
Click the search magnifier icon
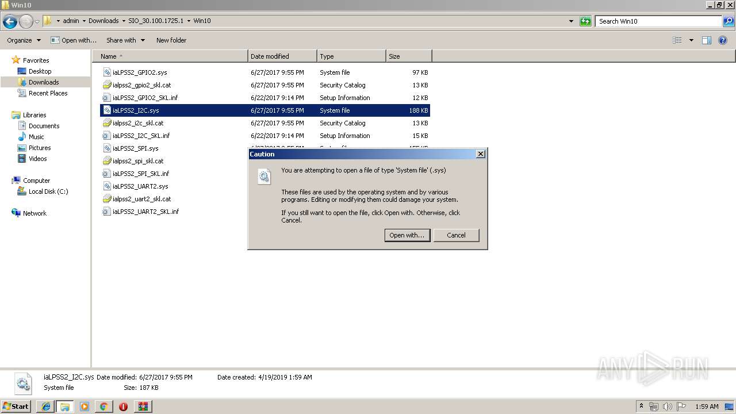tap(728, 21)
